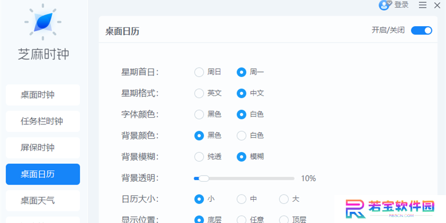The height and width of the screenshot is (223, 446).
Task: Open the 桌面天气 section
Action: click(x=43, y=201)
